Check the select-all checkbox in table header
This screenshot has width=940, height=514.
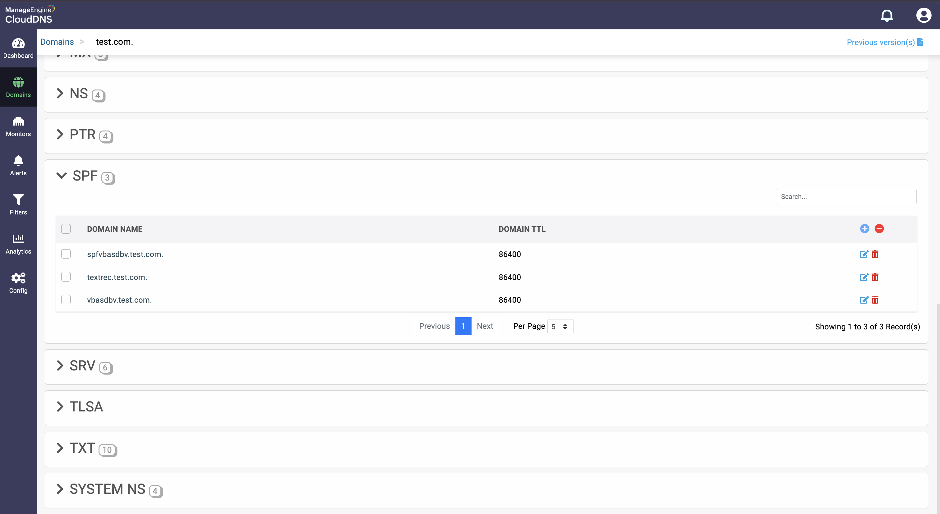pyautogui.click(x=66, y=229)
